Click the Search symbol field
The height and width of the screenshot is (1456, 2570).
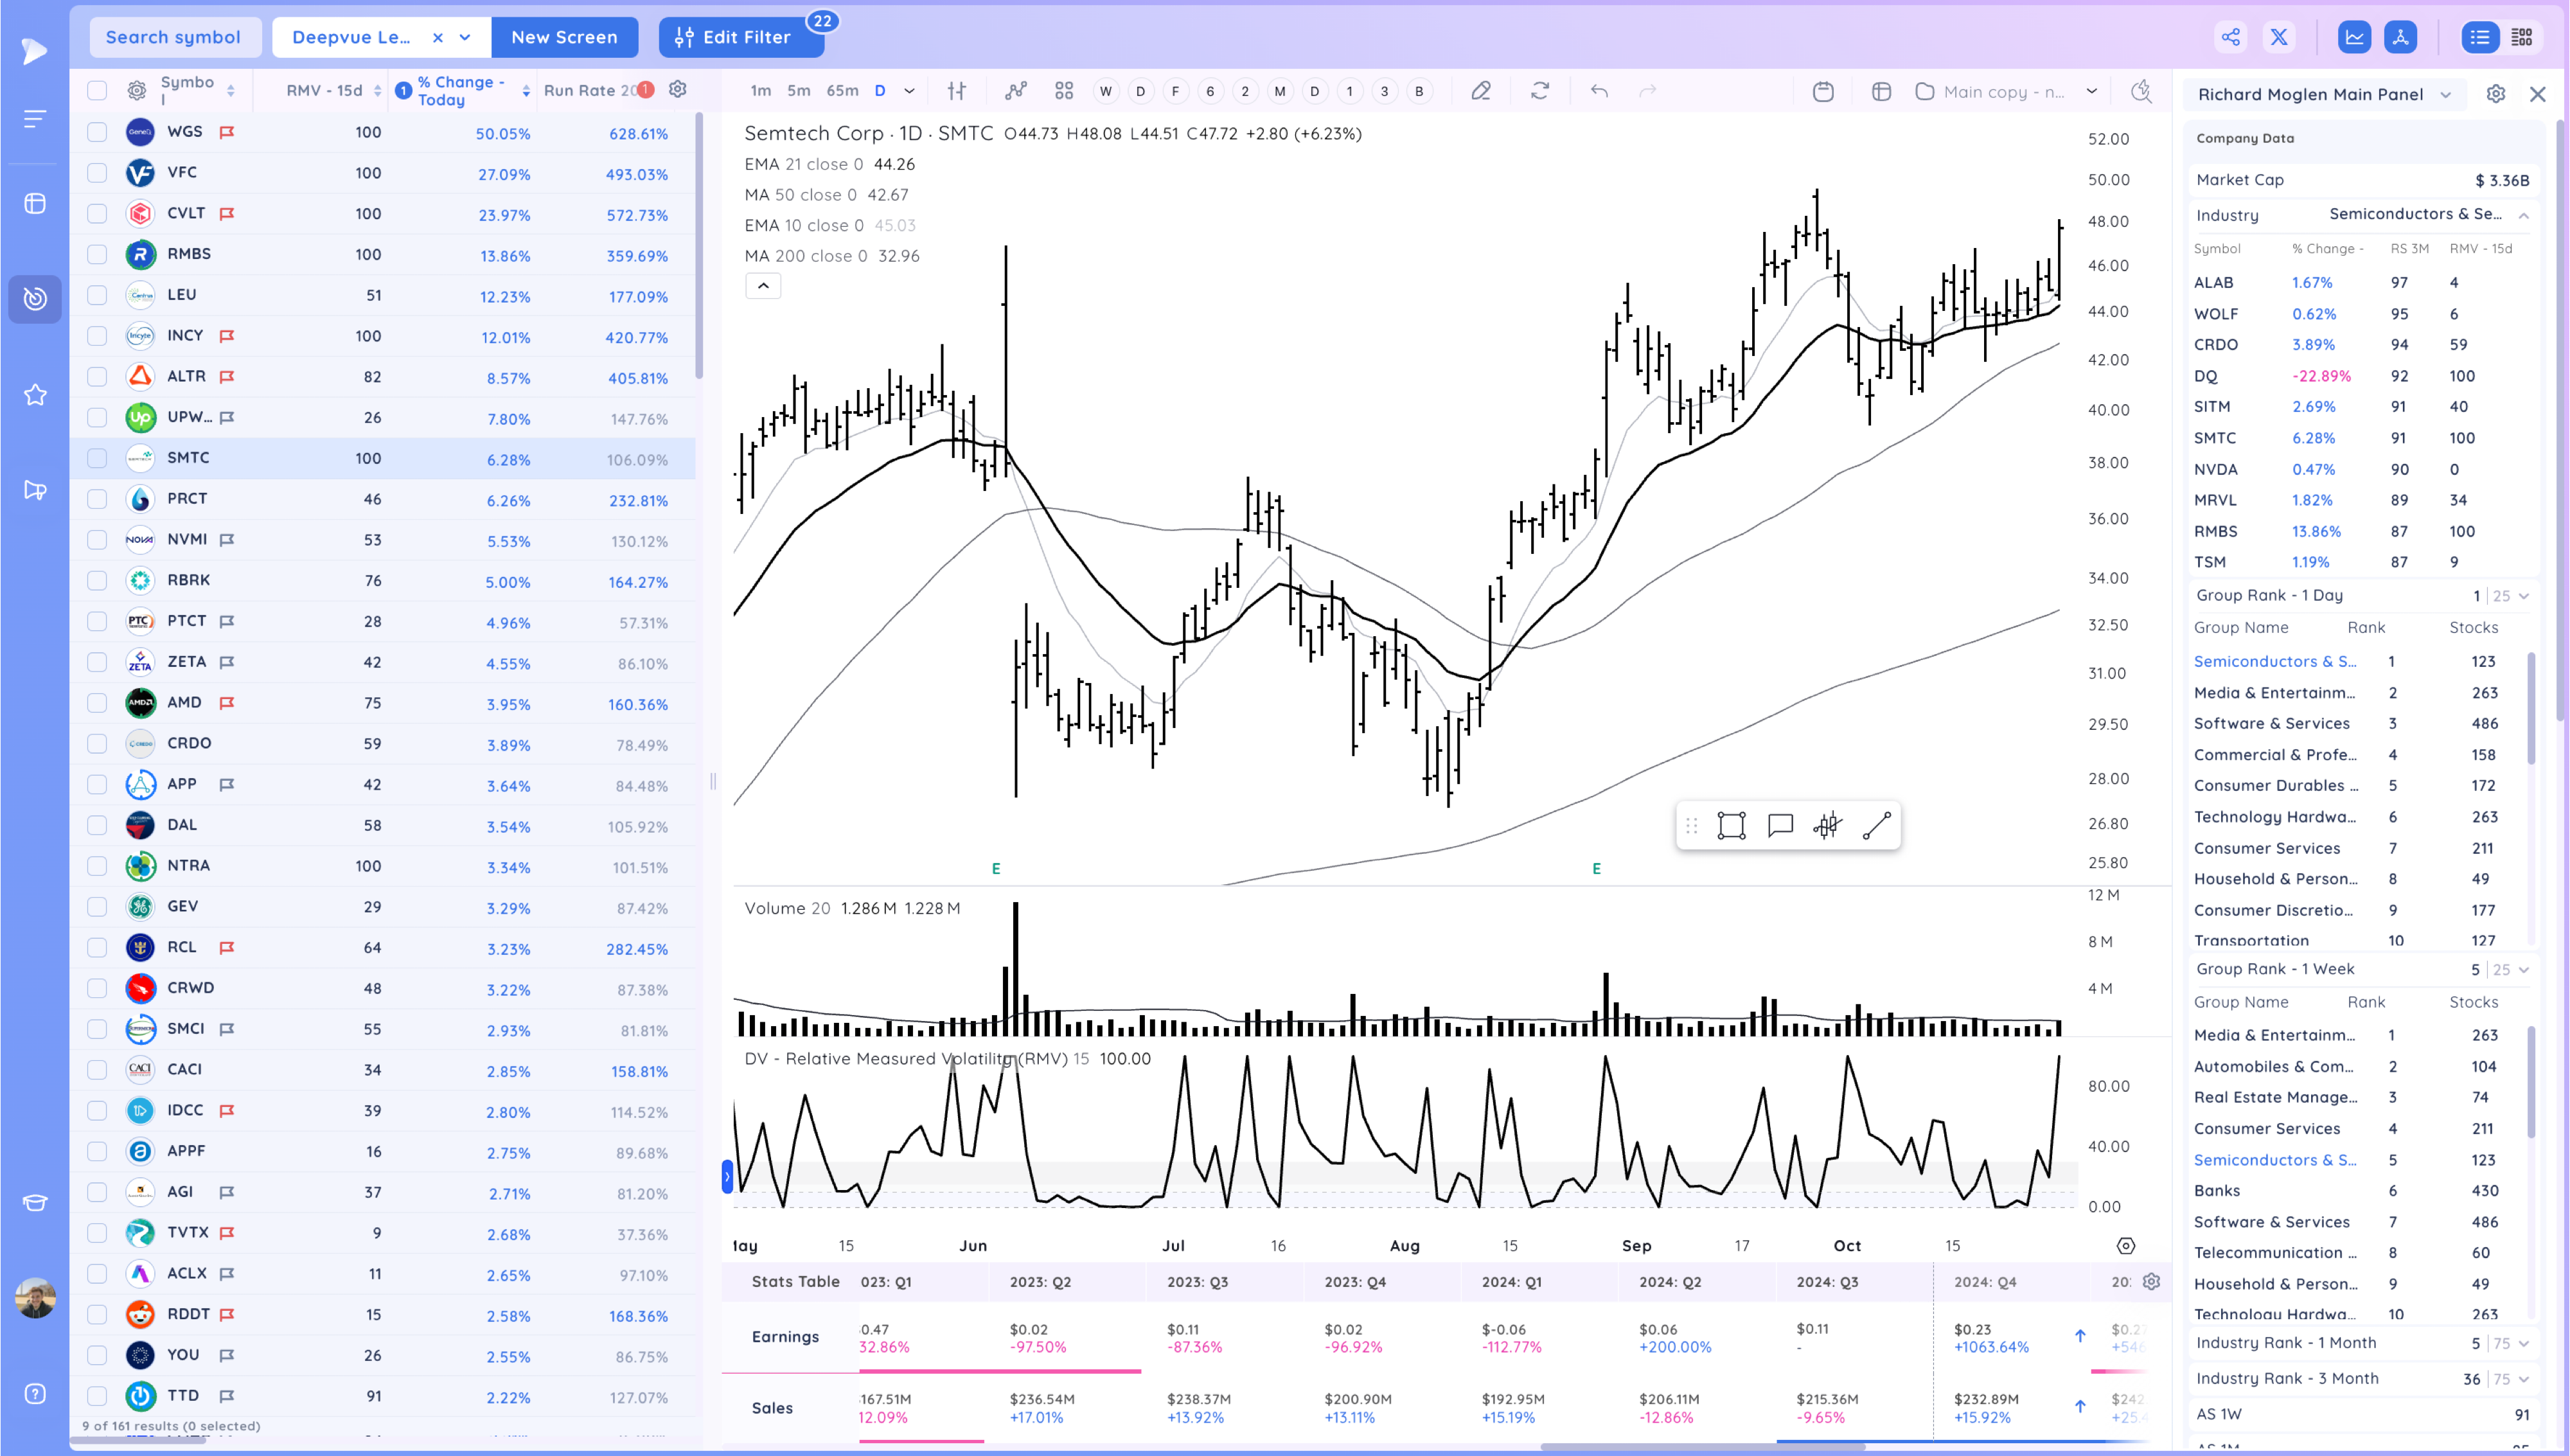tap(174, 37)
